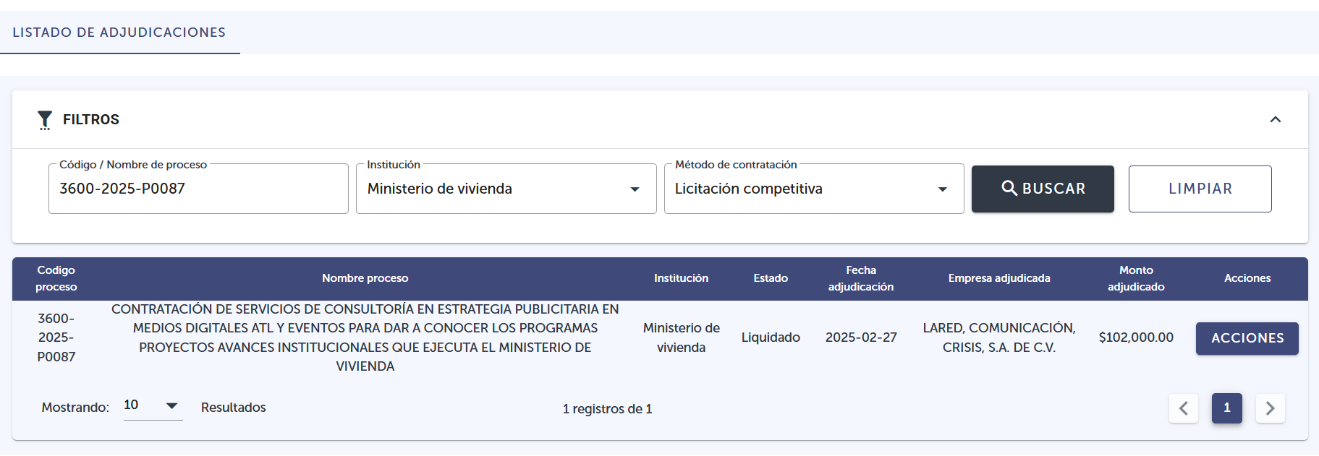Click the Codigo proceso column header
This screenshot has width=1319, height=456.
56,278
